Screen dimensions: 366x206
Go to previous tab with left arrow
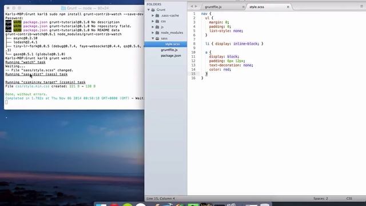(x=192, y=6)
